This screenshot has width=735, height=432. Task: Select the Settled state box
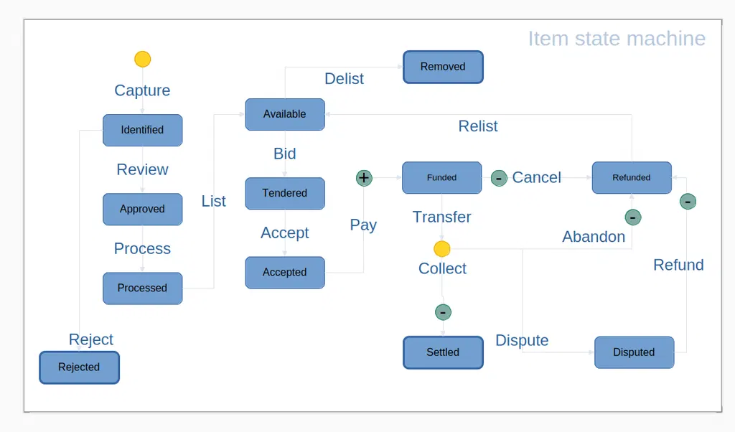tap(443, 352)
